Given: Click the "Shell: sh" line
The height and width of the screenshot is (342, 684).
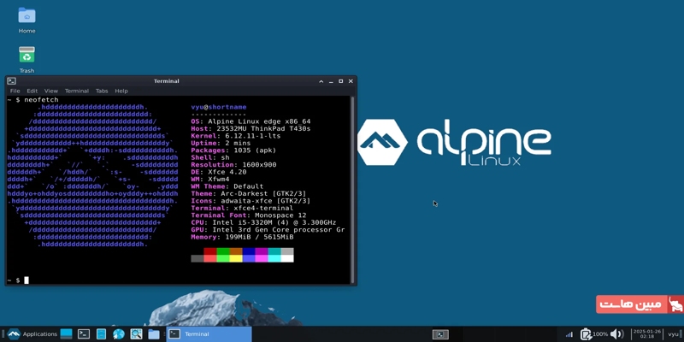Looking at the screenshot, I should (210, 157).
